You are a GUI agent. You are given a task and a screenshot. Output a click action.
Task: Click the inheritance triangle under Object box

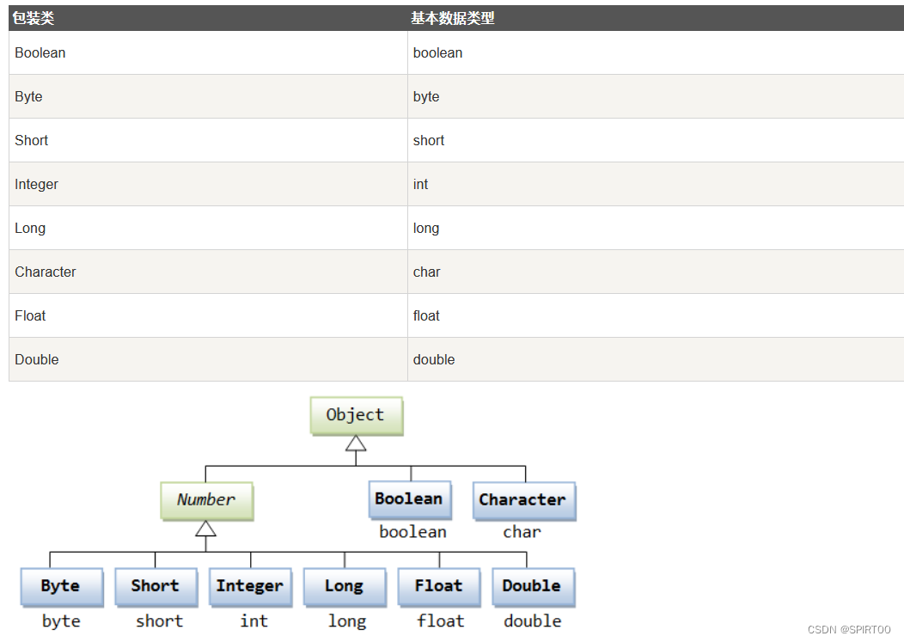(x=356, y=443)
